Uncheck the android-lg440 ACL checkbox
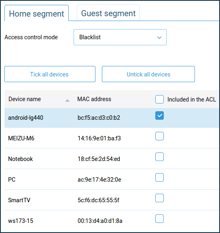This screenshot has width=220, height=233. pyautogui.click(x=160, y=115)
